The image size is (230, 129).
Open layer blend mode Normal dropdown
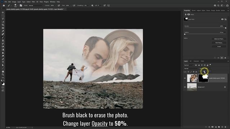click(191, 68)
